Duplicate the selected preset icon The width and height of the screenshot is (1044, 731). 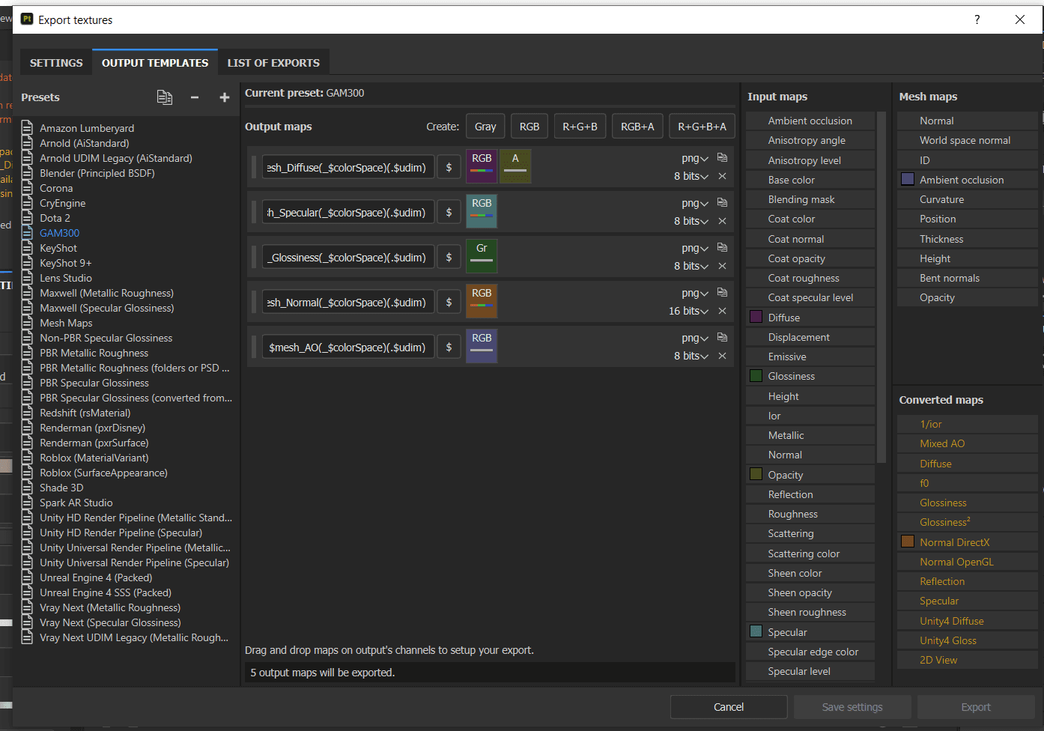click(165, 97)
